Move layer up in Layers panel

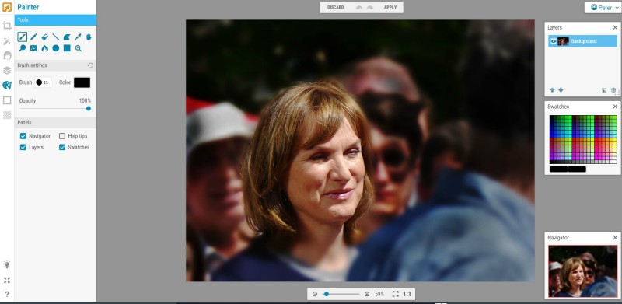pos(552,90)
